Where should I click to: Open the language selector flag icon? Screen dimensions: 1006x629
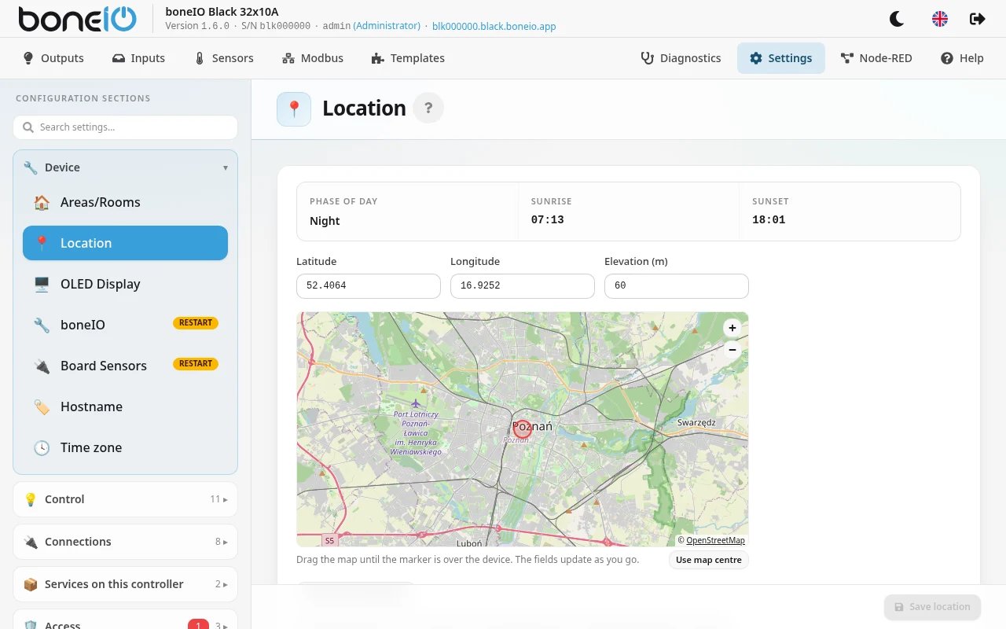tap(939, 19)
